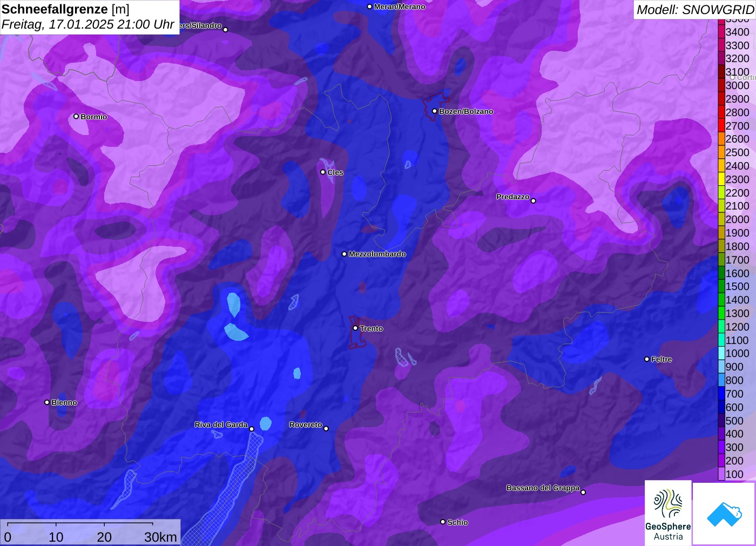Image resolution: width=756 pixels, height=546 pixels.
Task: Pick the 1600 m legend color swatch
Action: [721, 273]
